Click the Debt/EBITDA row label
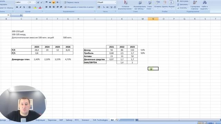The height and width of the screenshot is (124, 221). click(95, 62)
